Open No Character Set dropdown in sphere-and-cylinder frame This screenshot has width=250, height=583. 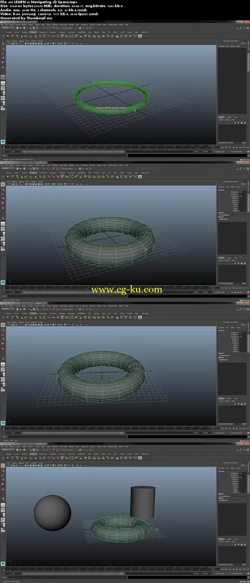(x=237, y=574)
